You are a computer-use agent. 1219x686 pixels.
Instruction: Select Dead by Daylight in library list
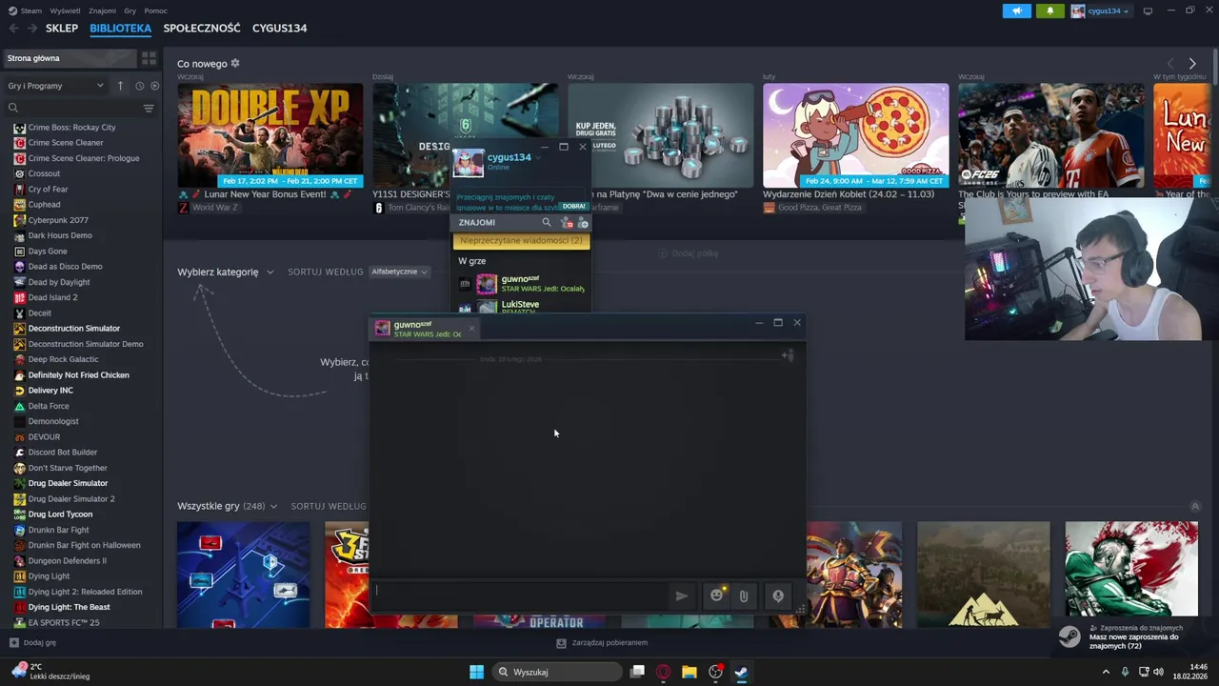click(59, 282)
